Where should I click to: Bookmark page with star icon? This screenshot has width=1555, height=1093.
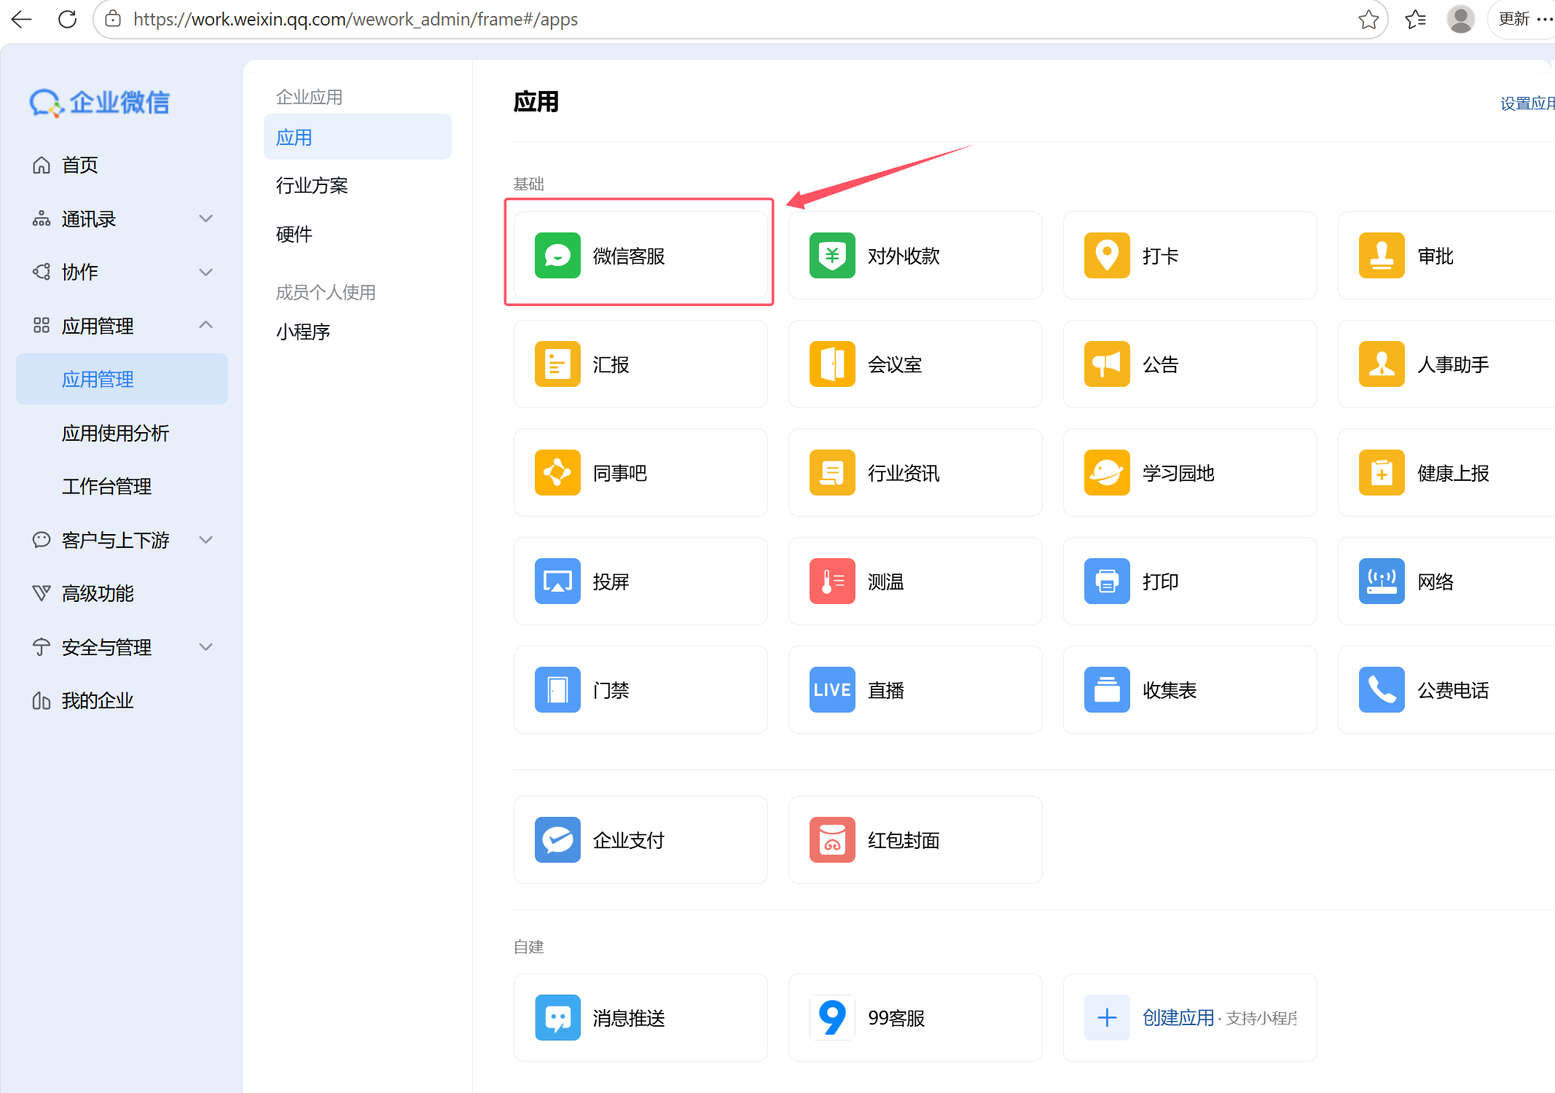click(x=1368, y=19)
